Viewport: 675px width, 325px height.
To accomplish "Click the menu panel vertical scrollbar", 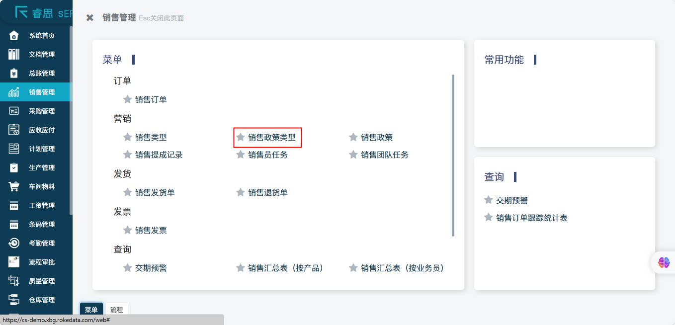I will [453, 155].
